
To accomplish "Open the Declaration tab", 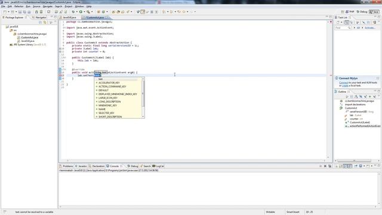I will (x=97, y=166).
